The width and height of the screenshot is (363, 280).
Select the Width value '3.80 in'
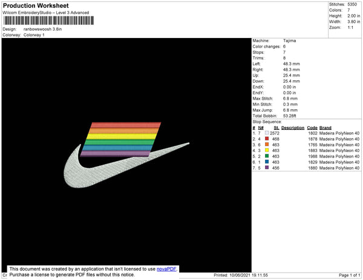pos(353,22)
